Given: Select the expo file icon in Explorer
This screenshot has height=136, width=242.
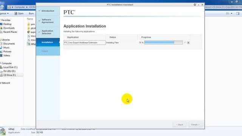Looking at the screenshot, I should 29,32.
